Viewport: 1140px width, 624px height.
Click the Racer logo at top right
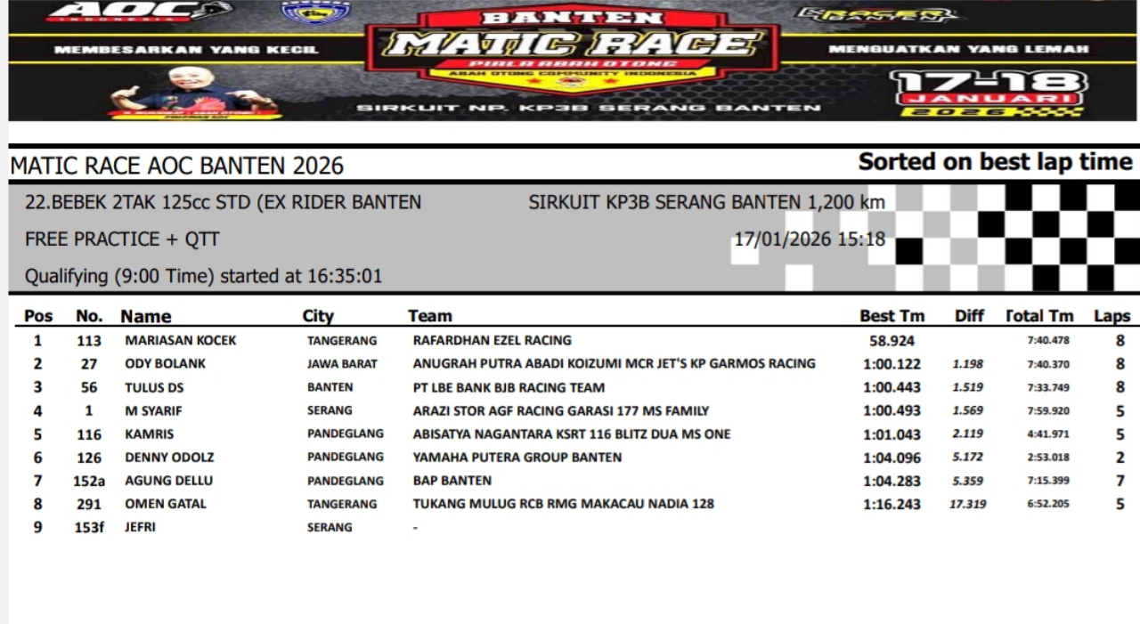coord(876,15)
